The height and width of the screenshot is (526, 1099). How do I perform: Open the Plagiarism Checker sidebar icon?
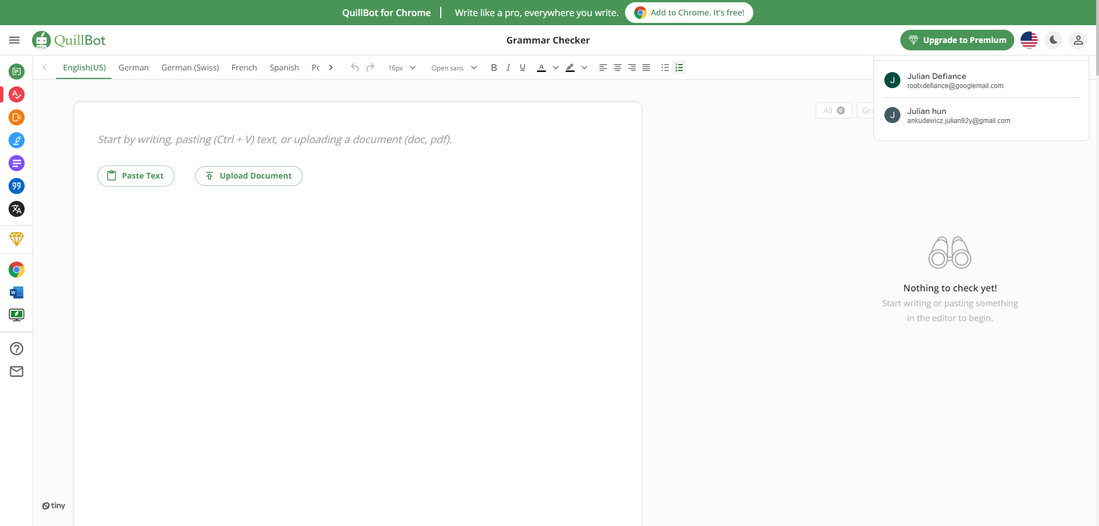(17, 117)
